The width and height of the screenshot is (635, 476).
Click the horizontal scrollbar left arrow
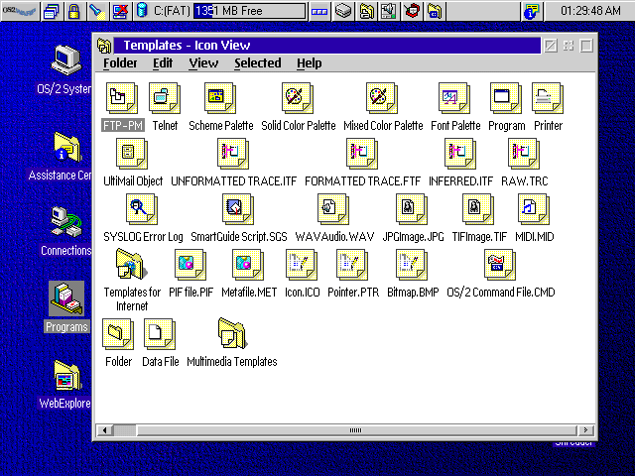click(x=104, y=429)
